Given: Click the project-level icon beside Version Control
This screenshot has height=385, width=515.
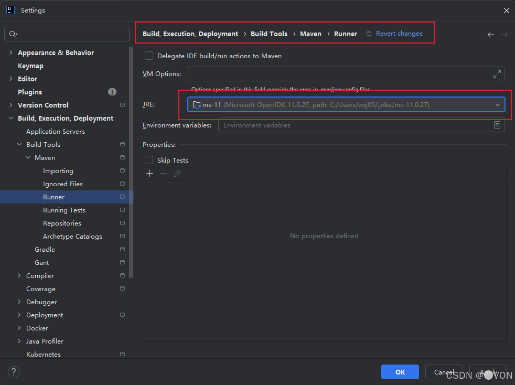Looking at the screenshot, I should click(123, 105).
